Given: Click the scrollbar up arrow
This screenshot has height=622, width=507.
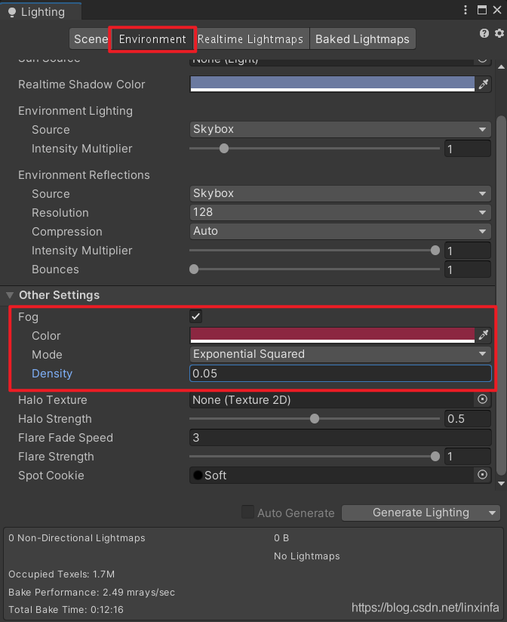Looking at the screenshot, I should 501,66.
